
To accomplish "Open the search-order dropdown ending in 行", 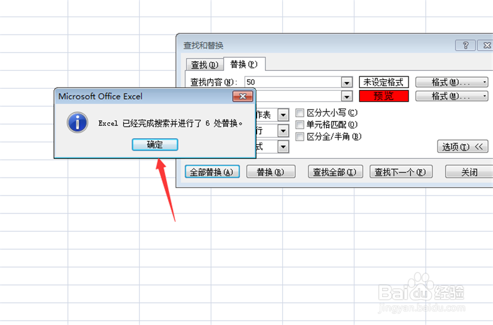I will [283, 130].
